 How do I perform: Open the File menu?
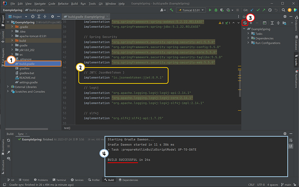(13, 4)
